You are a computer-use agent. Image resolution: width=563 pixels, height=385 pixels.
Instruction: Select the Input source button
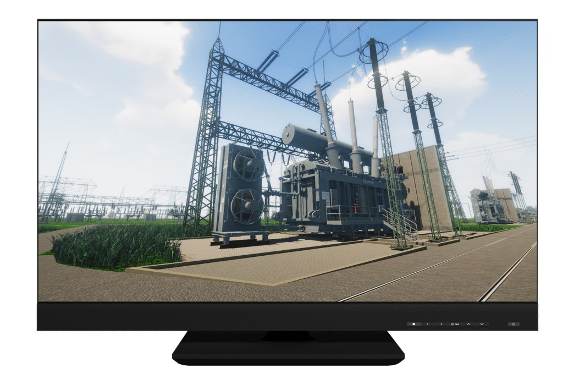455,324
